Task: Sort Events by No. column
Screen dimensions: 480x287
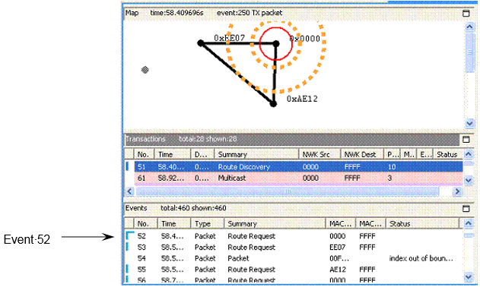Action: point(145,224)
